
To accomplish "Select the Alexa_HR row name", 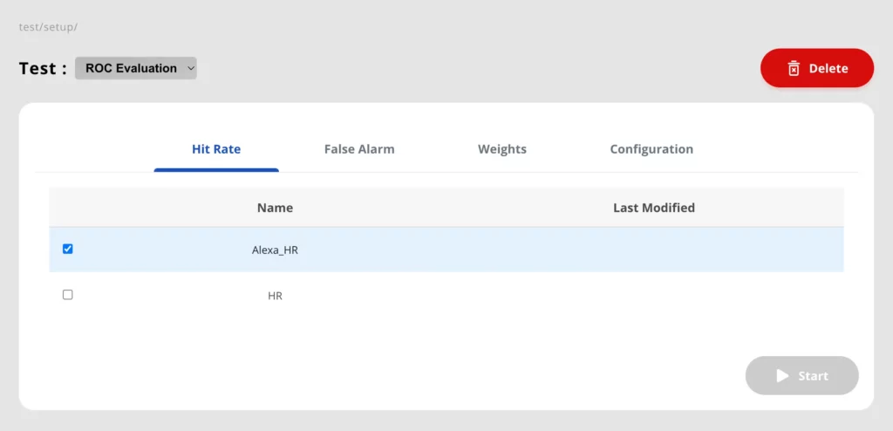I will [x=275, y=250].
